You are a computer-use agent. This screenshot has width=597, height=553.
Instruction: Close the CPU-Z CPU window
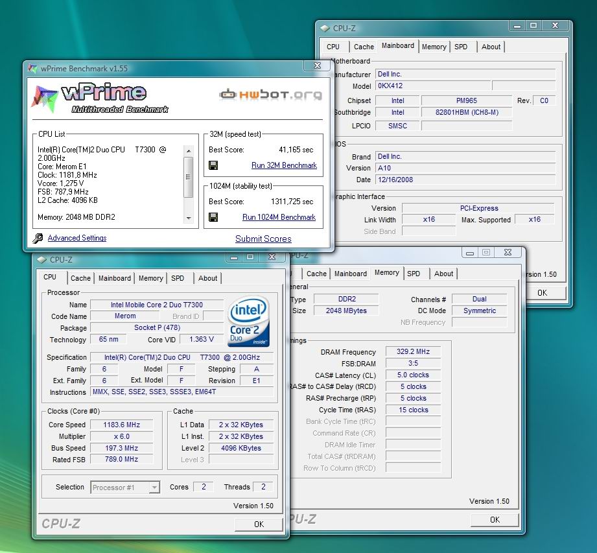click(272, 257)
